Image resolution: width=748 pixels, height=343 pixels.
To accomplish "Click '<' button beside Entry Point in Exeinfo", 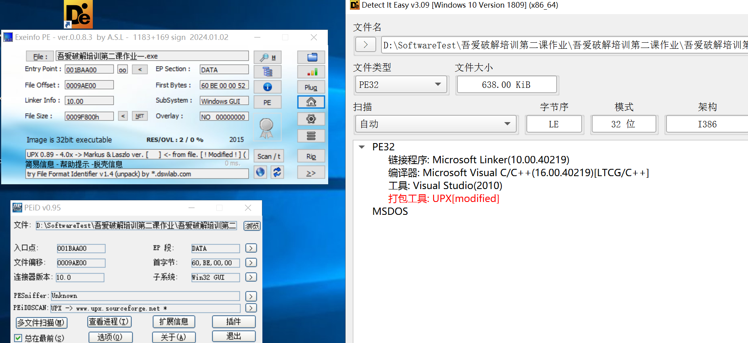I will (x=140, y=69).
